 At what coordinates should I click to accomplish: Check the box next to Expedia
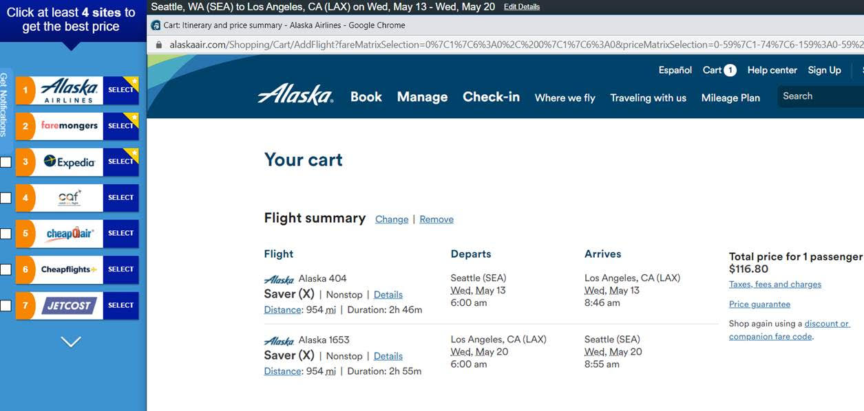[6, 162]
